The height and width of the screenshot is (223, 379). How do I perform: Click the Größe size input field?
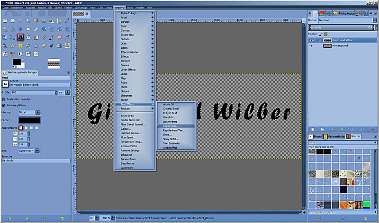coord(33,92)
